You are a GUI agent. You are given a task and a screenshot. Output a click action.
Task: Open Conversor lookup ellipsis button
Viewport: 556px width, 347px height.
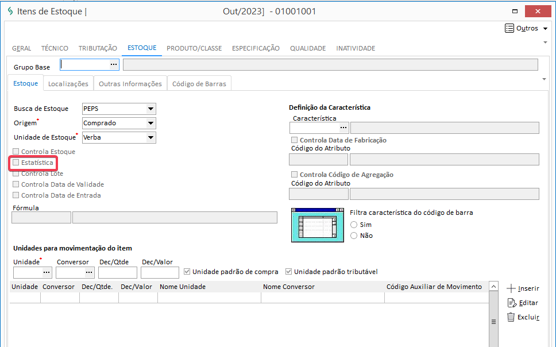point(89,272)
